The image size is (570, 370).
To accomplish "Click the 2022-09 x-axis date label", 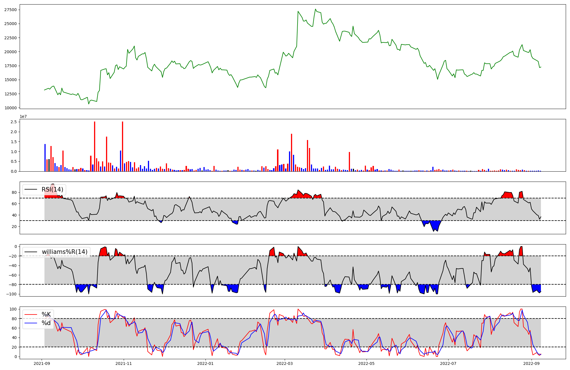I will (531, 363).
